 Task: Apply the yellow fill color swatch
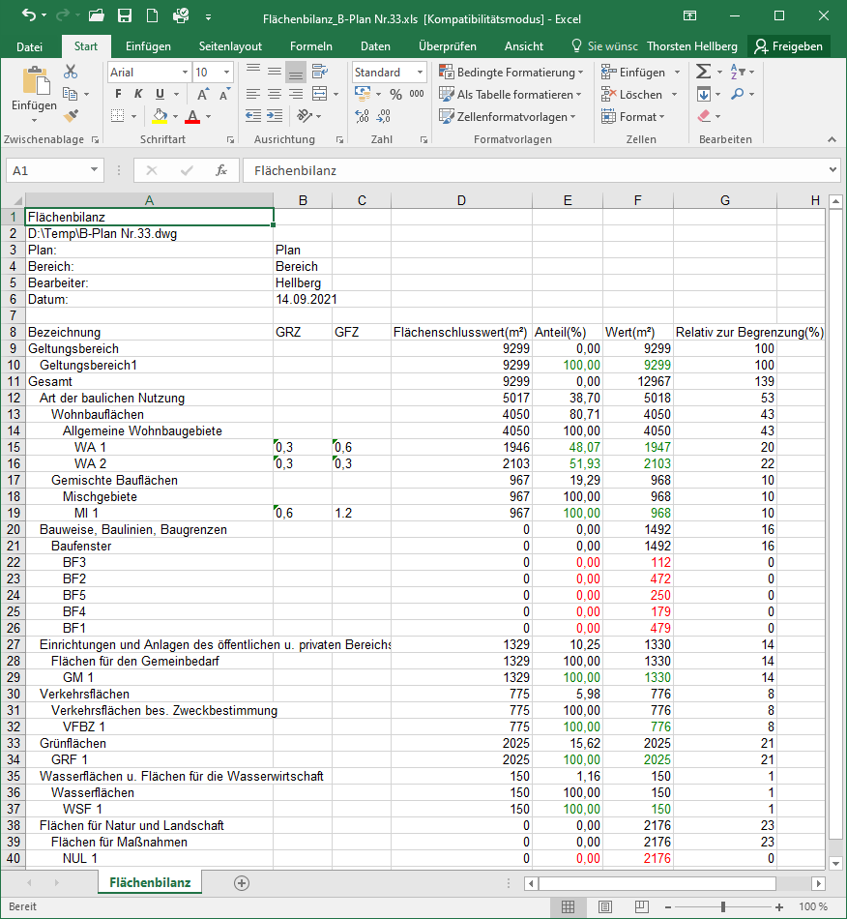pyautogui.click(x=161, y=116)
